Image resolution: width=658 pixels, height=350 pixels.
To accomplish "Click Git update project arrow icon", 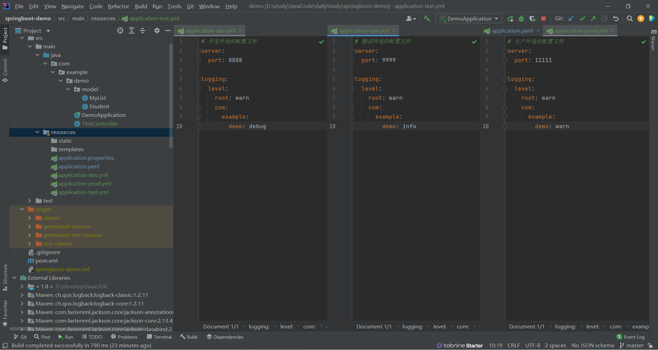I will [x=571, y=19].
